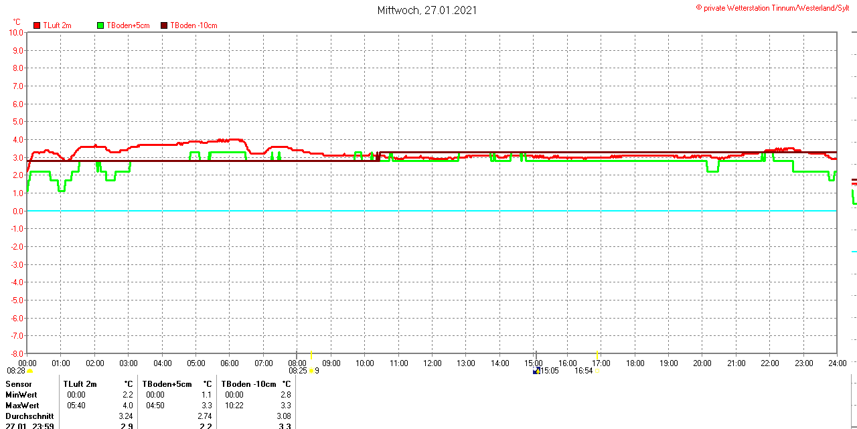Click the Durchschnitt row label
The image size is (857, 429).
click(x=29, y=416)
